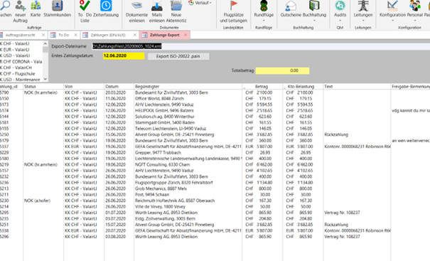The image size is (430, 261).
Task: Open Stammkunden in the ribbon
Action: pyautogui.click(x=58, y=9)
